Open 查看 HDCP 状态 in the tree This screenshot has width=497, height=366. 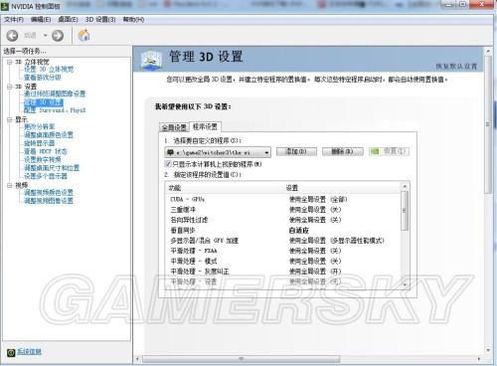(x=46, y=151)
